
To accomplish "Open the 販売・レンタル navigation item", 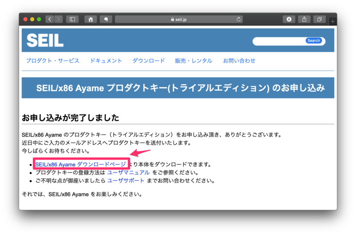I will coord(194,61).
